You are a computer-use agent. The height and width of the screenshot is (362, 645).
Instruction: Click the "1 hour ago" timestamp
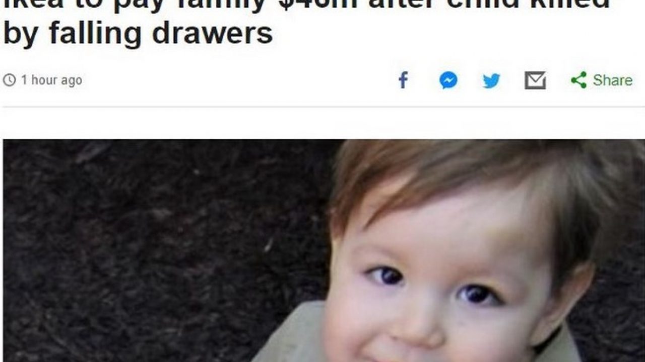click(51, 80)
